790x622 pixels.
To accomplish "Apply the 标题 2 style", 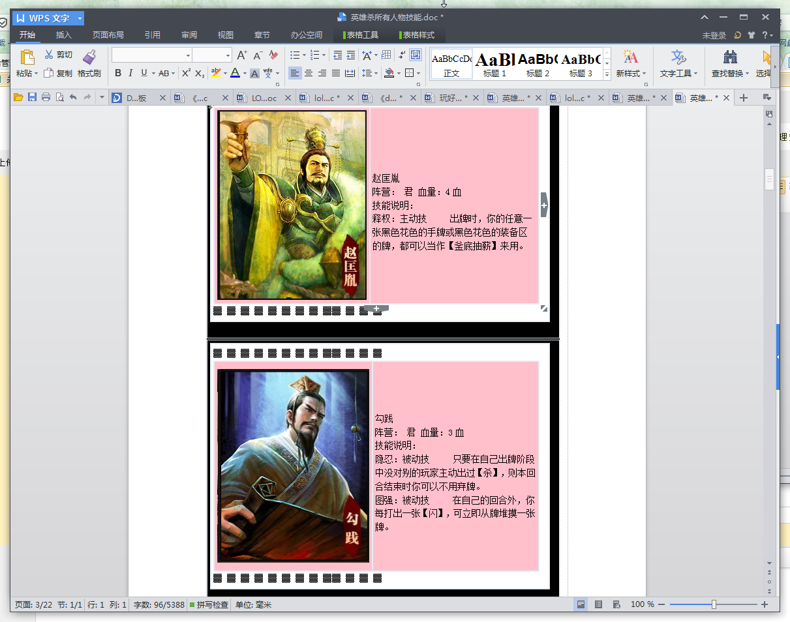I will 538,65.
